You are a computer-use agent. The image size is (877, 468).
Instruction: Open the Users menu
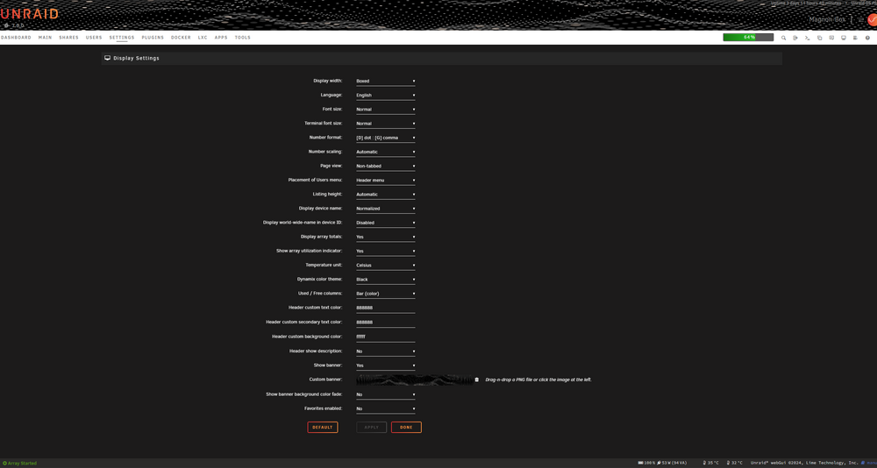94,38
